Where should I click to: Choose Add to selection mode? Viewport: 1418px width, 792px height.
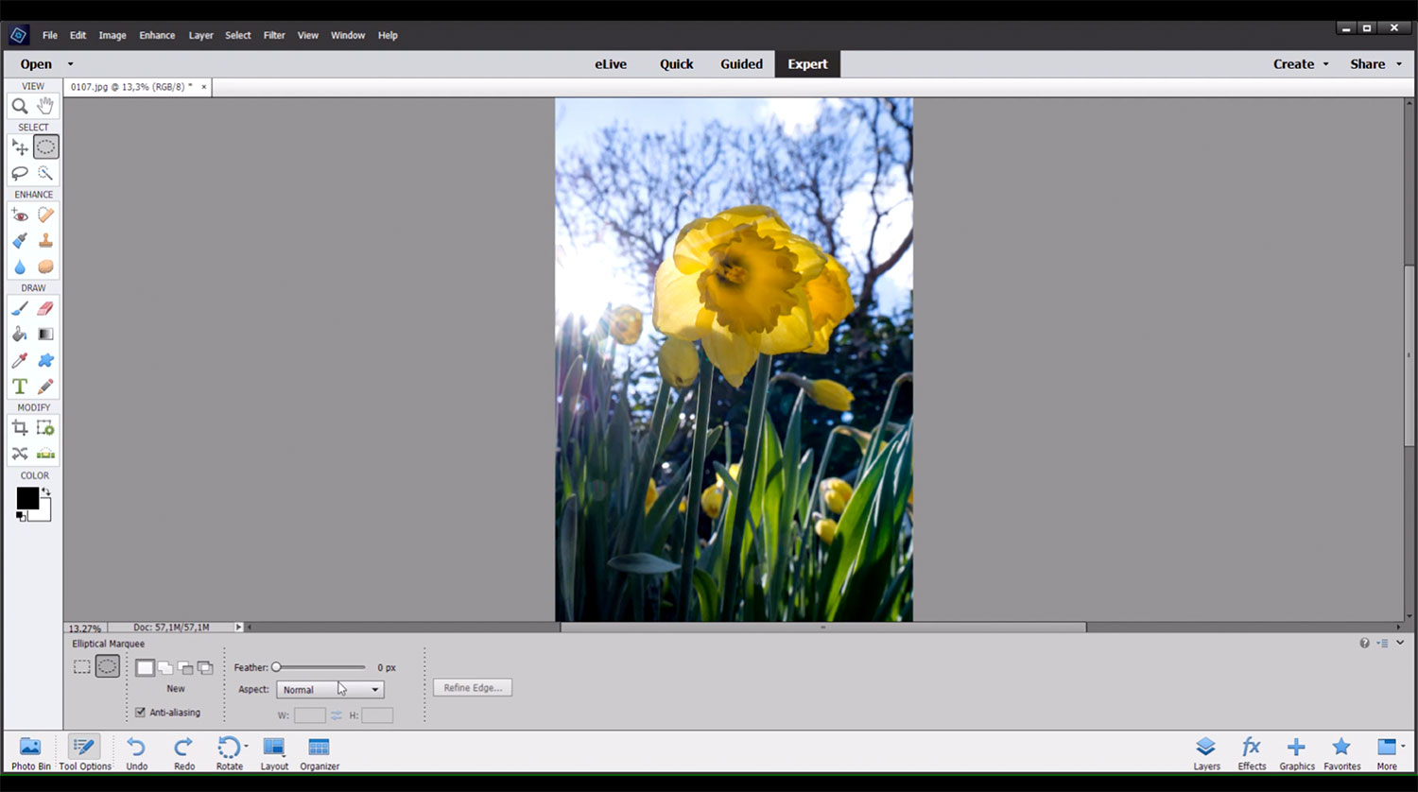pos(165,668)
